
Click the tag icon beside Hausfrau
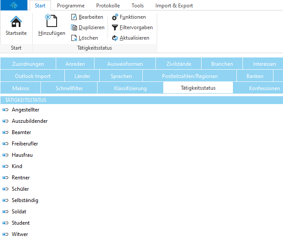click(x=5, y=155)
